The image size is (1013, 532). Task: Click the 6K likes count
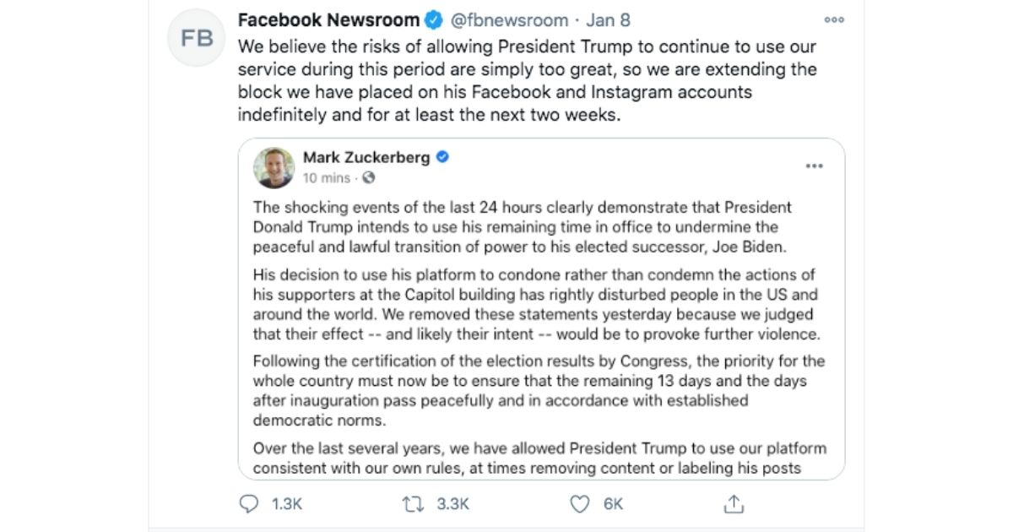point(613,504)
